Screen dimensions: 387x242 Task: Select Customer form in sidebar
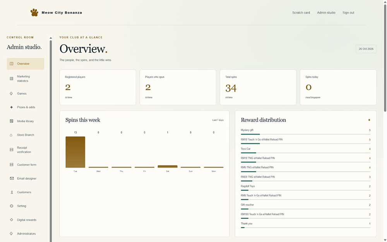click(x=26, y=165)
